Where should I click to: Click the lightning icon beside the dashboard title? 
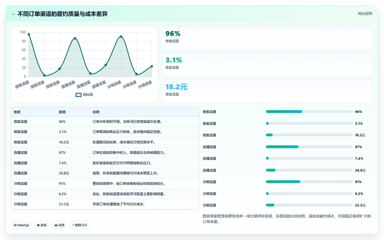tap(13, 14)
